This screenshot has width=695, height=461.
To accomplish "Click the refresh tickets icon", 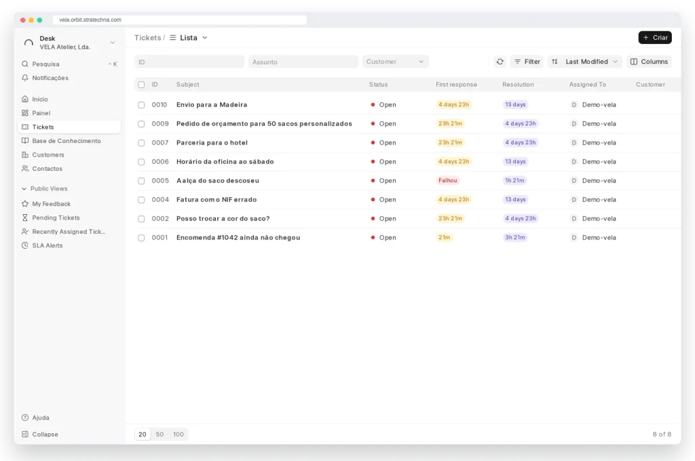I will [x=500, y=62].
